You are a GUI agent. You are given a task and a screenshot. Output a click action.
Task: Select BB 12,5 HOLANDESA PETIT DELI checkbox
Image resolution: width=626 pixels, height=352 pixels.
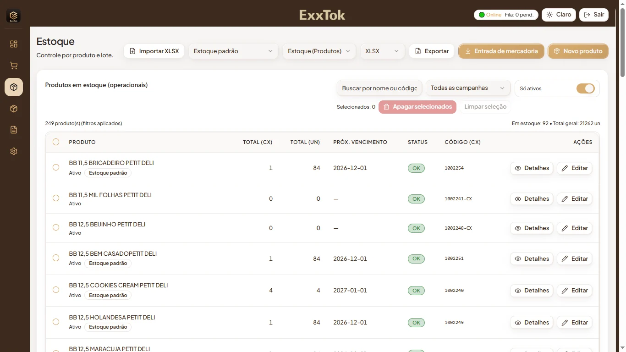click(x=56, y=322)
